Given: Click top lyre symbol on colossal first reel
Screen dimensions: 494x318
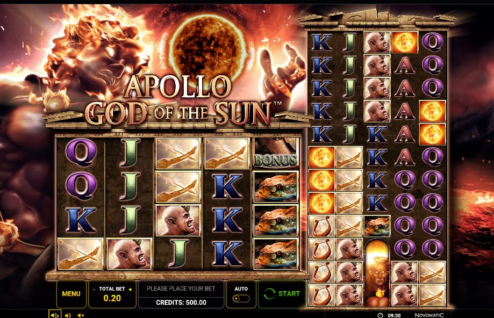Looking at the screenshot, I should 321,226.
